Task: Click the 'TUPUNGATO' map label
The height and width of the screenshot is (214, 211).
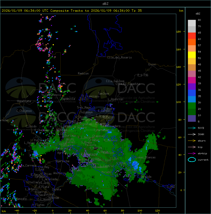Action: (41, 177)
